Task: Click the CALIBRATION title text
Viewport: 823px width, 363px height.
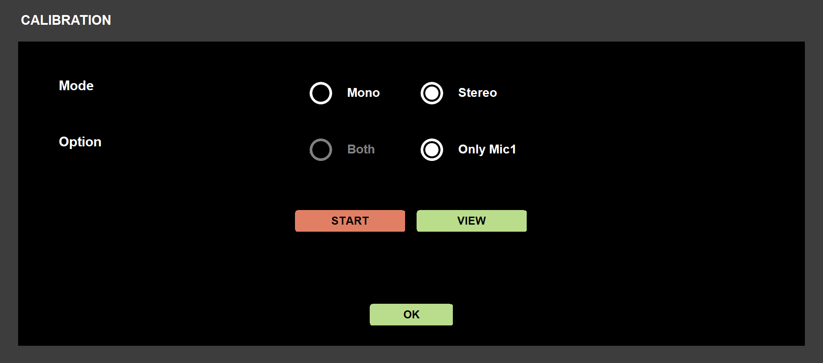Action: (66, 20)
